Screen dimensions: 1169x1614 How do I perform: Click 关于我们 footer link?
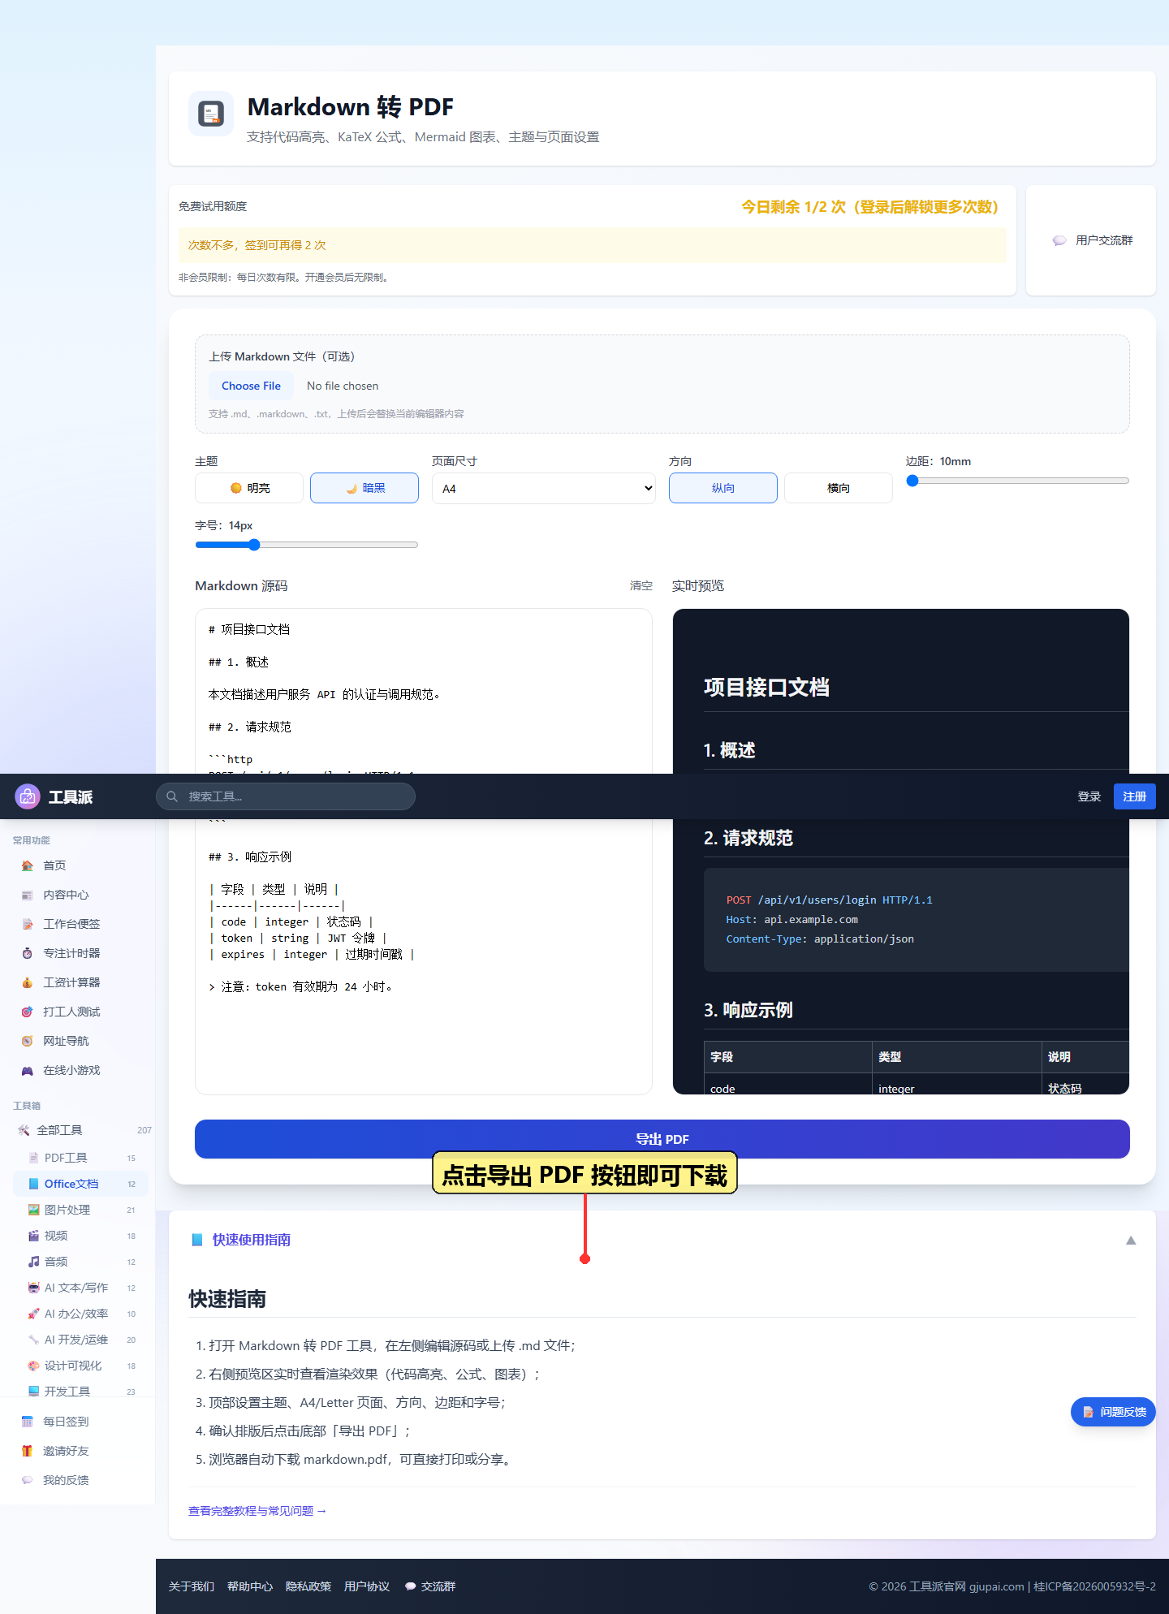(x=192, y=1586)
